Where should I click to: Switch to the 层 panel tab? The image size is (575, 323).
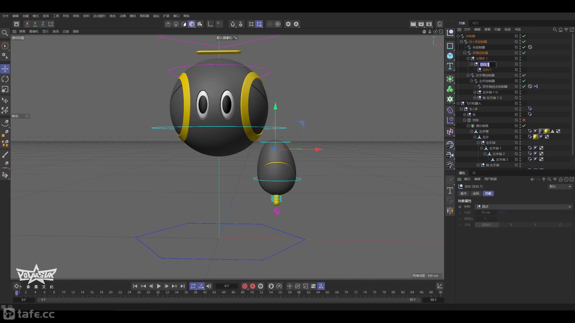coord(474,173)
